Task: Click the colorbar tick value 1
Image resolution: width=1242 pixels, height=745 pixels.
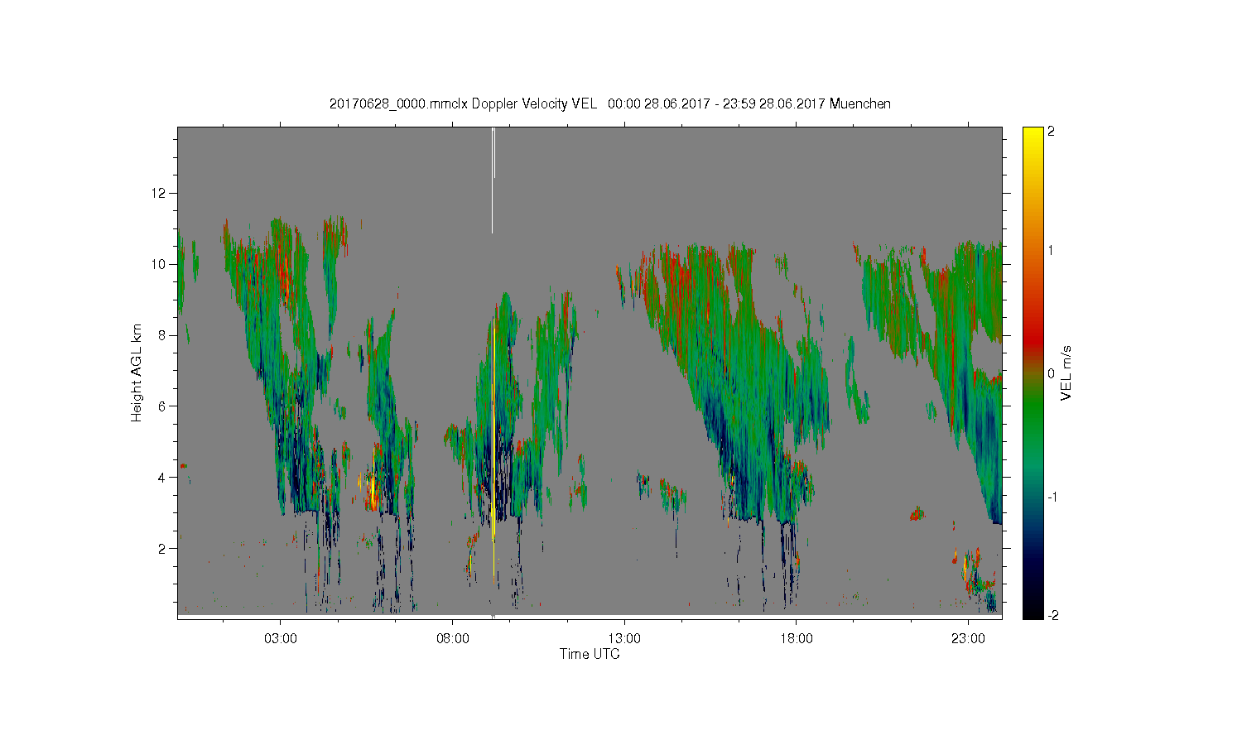Action: tap(1051, 250)
